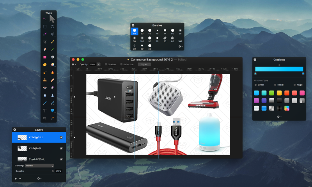
Task: Click the gradient preview bar
Action: coord(279,69)
